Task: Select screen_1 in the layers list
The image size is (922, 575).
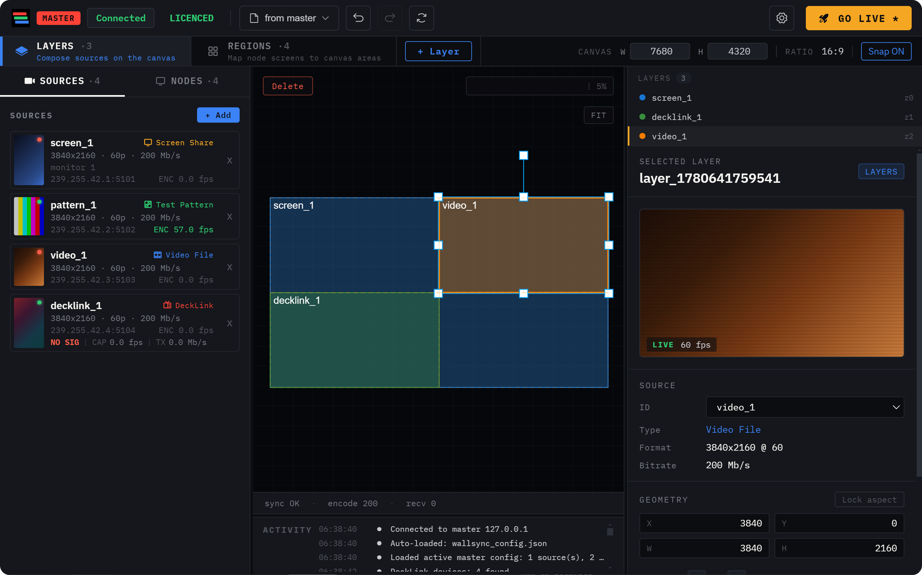Action: 775,98
